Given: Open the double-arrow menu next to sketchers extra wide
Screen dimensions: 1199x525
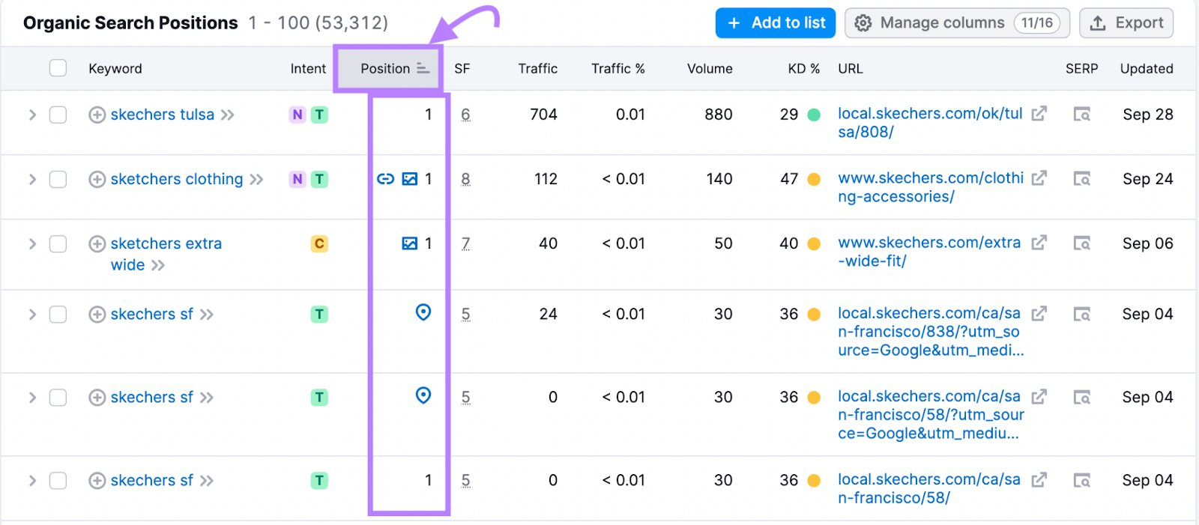Looking at the screenshot, I should pos(157,265).
